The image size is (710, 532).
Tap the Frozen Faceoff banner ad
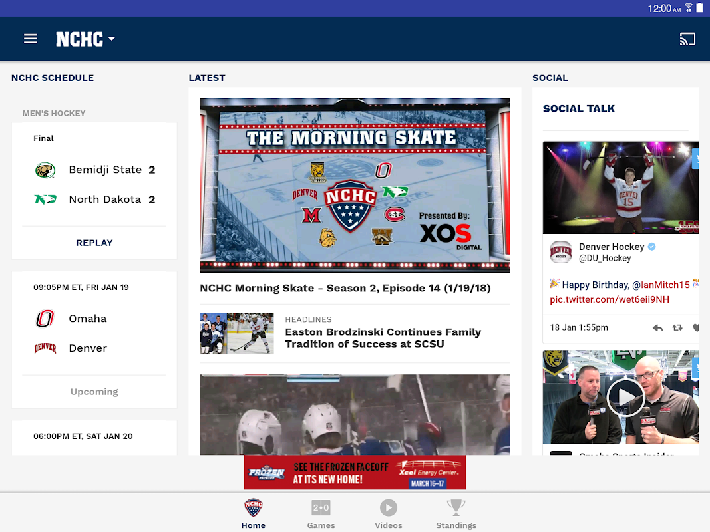(x=355, y=472)
